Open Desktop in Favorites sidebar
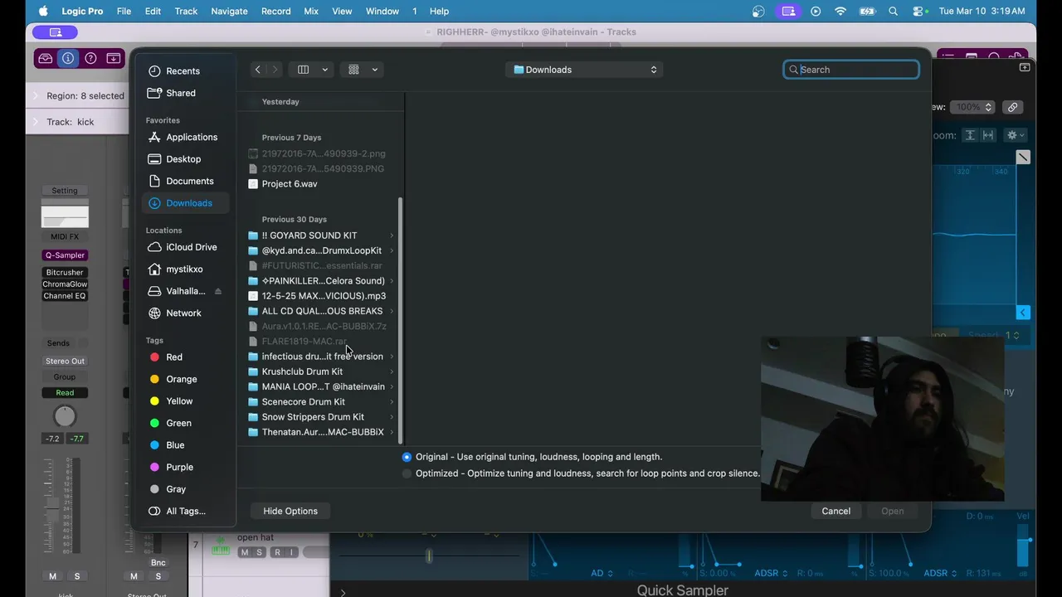Image resolution: width=1062 pixels, height=597 pixels. click(x=183, y=159)
